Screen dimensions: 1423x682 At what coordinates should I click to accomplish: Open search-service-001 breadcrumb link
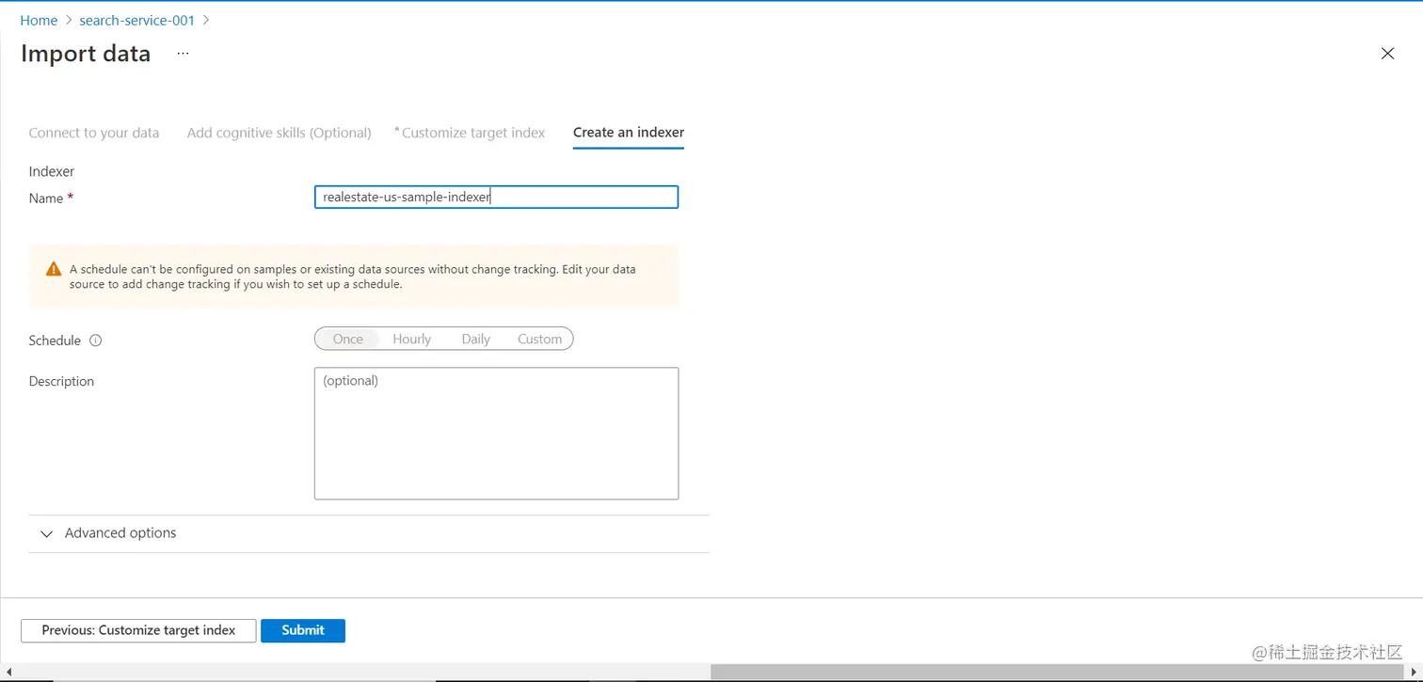[x=137, y=20]
